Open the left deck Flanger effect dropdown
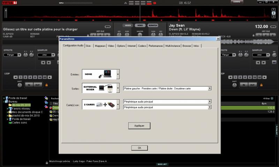Image resolution: width=279 pixels, height=167 pixels. pyautogui.click(x=19, y=55)
